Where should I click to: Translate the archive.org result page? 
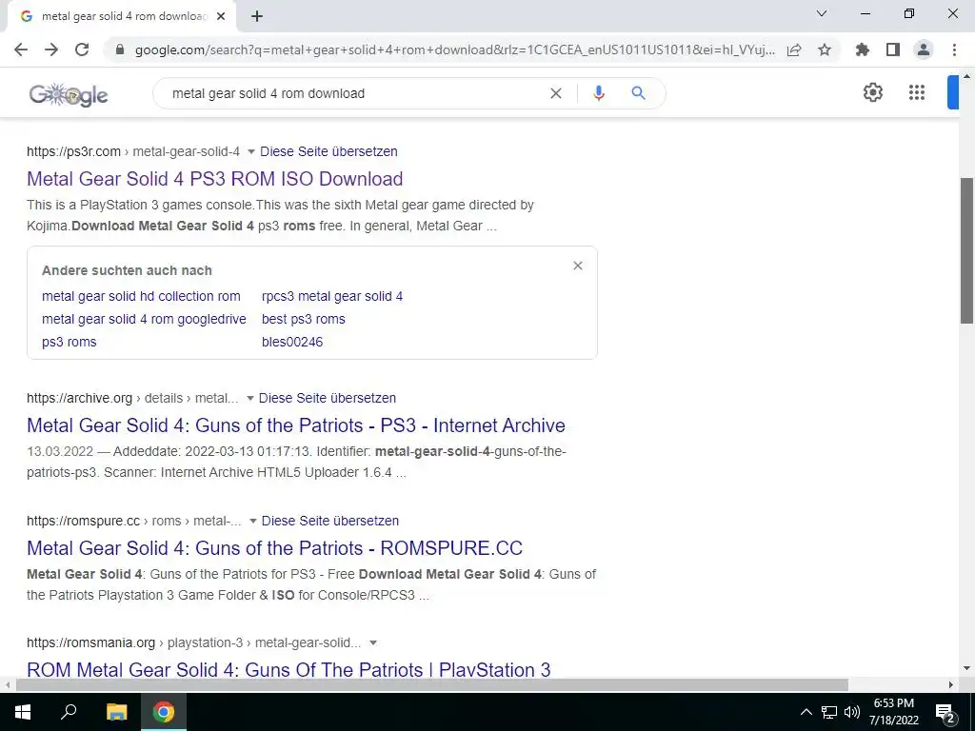[328, 399]
